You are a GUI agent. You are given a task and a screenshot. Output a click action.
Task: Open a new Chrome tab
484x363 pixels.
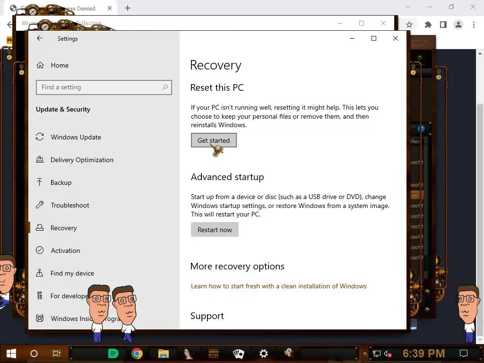coord(128,9)
